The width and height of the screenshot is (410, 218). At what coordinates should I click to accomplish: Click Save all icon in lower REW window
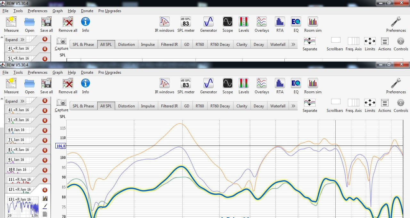click(46, 84)
